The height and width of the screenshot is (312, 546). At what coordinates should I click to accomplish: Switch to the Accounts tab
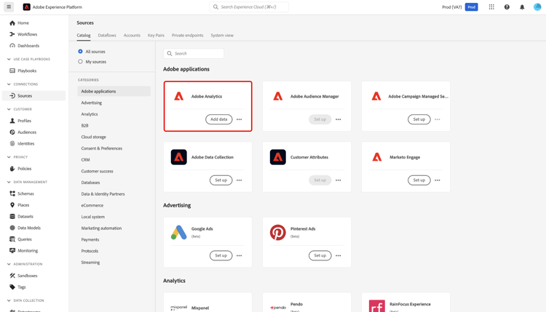pos(132,35)
